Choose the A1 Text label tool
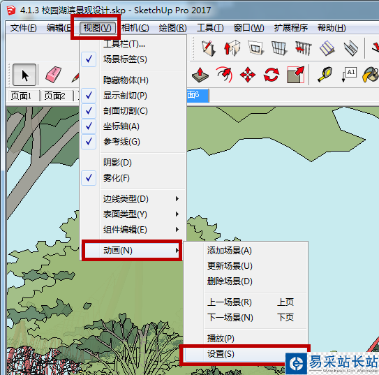Image resolution: width=379 pixels, height=375 pixels. click(x=349, y=75)
